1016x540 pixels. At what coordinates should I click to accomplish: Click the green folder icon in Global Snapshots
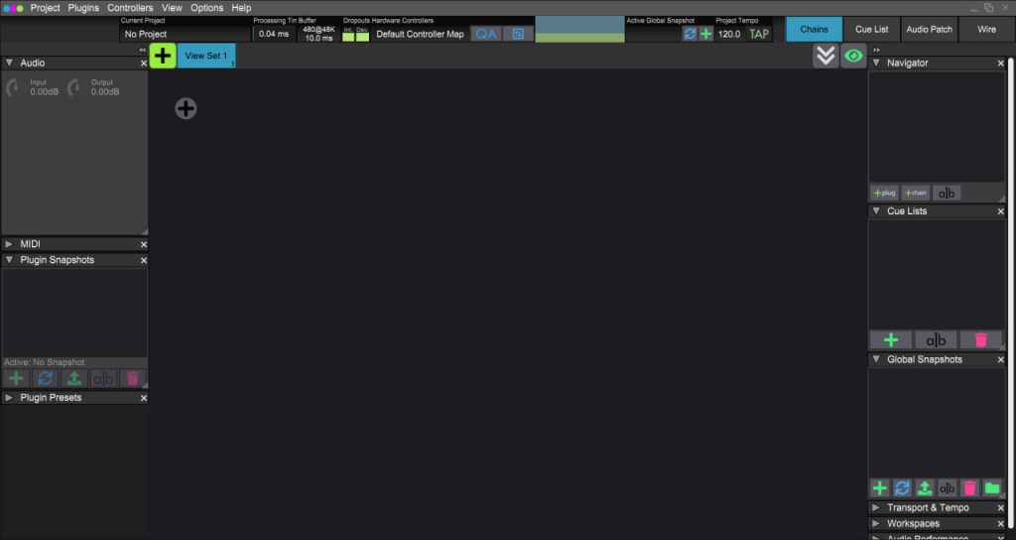(991, 488)
